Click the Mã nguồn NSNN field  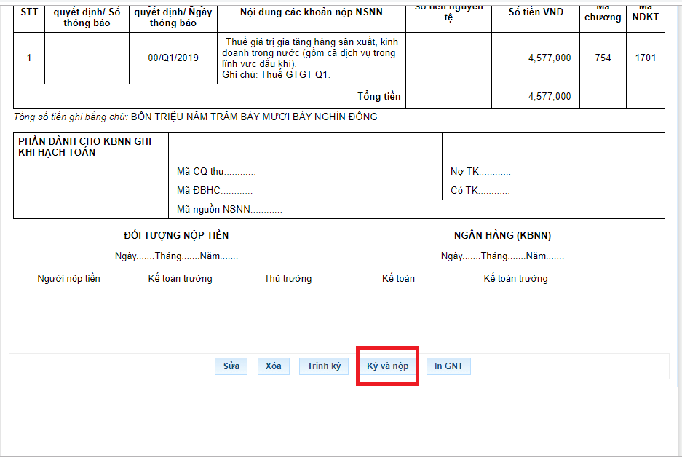click(x=229, y=210)
